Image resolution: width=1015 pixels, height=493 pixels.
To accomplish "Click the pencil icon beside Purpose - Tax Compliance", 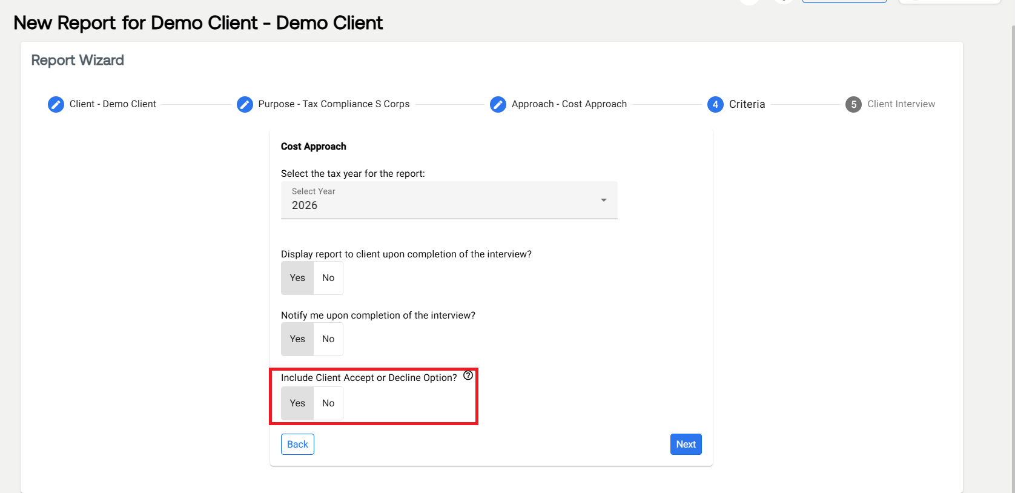I will [245, 104].
